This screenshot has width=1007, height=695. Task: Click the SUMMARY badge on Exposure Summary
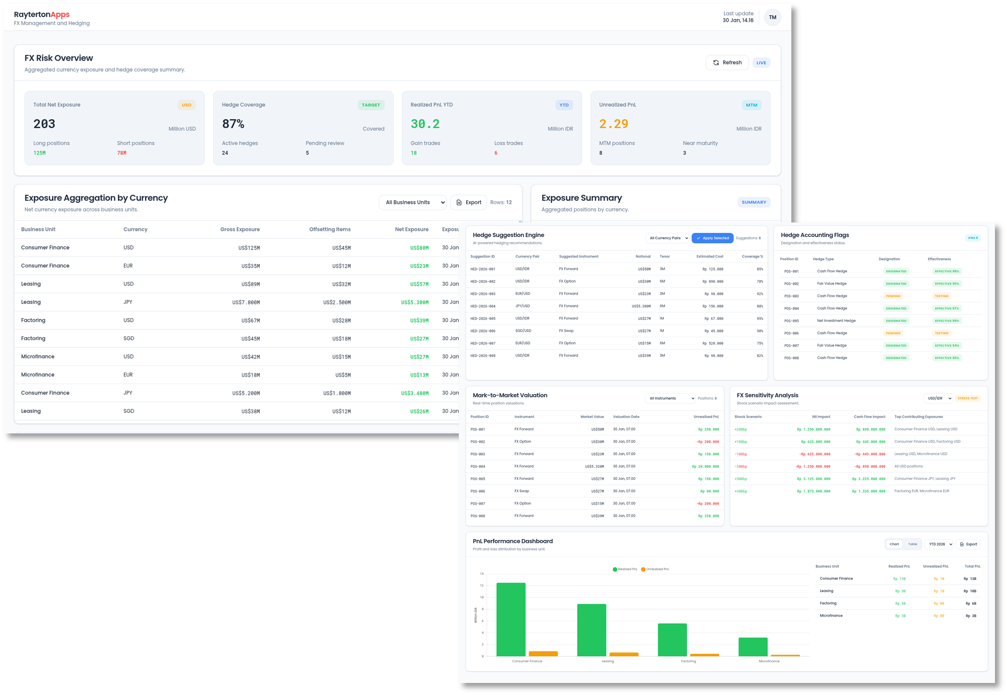tap(754, 201)
